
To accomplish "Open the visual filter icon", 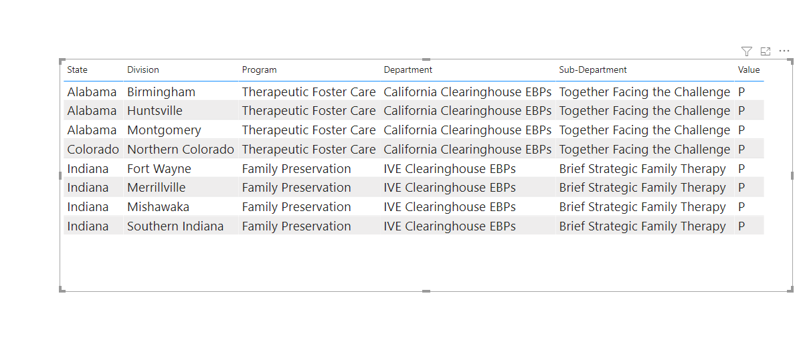I will coord(747,51).
